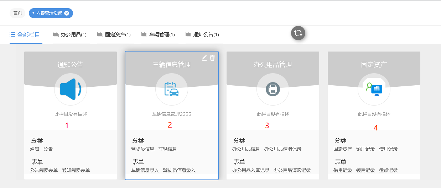Open the 车辆信息录入 form
The height and width of the screenshot is (188, 441).
coord(145,170)
